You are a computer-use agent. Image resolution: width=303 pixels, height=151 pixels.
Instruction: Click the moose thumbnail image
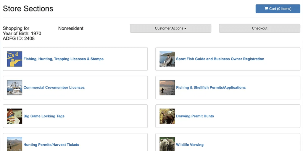(167, 116)
